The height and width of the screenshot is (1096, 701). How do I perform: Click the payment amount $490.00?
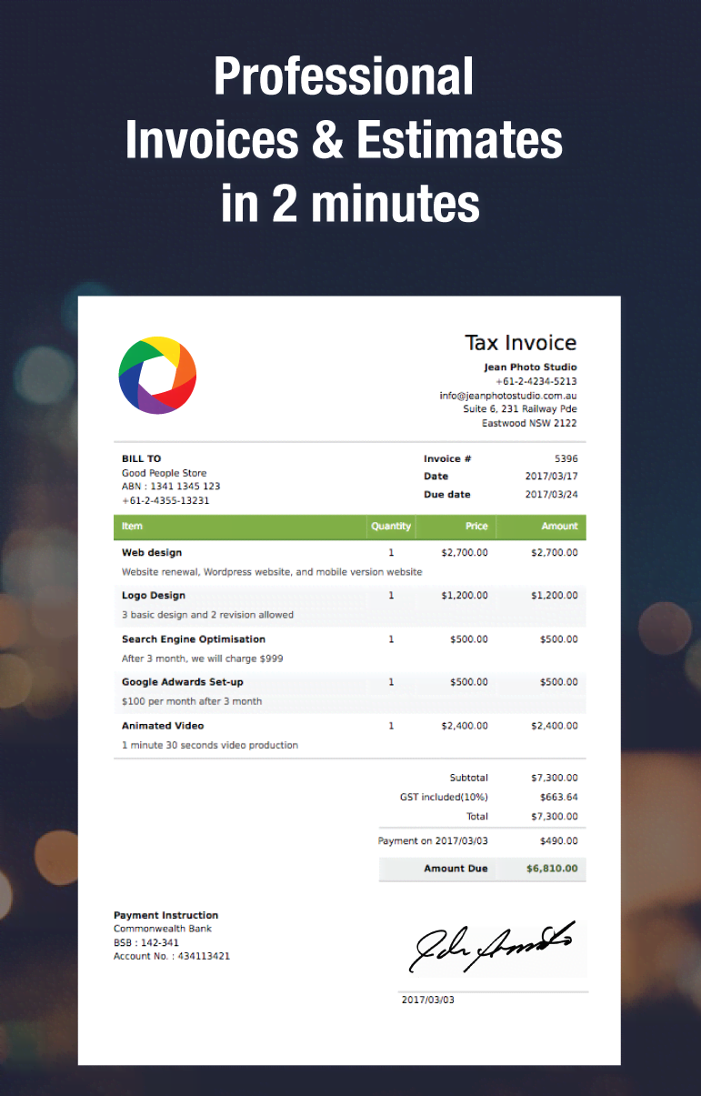point(559,841)
